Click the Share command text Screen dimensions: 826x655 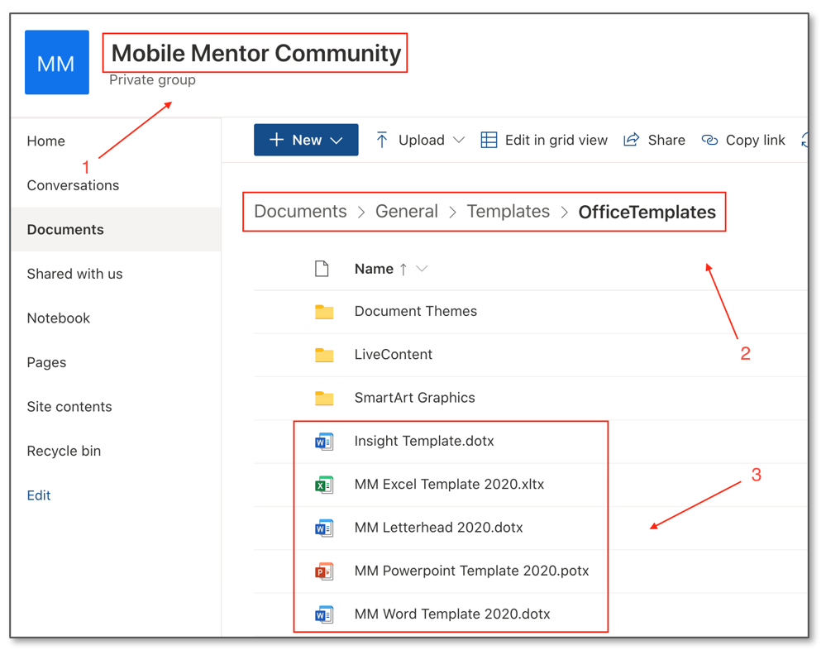tap(666, 140)
